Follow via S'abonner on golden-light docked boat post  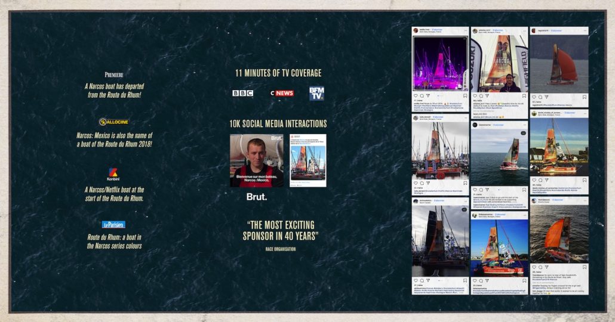coord(570,113)
